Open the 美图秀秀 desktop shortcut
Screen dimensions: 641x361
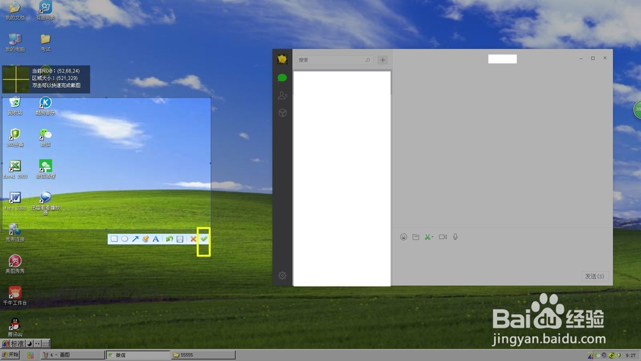15,264
